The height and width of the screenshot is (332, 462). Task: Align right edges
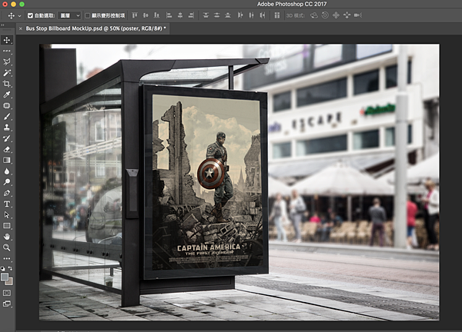(x=191, y=15)
